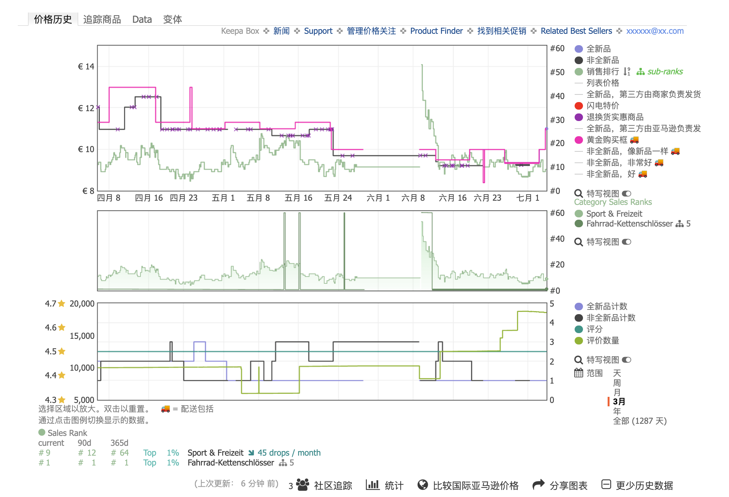Click the less historical data minus icon
Screen dimensions: 729x497
click(x=606, y=484)
